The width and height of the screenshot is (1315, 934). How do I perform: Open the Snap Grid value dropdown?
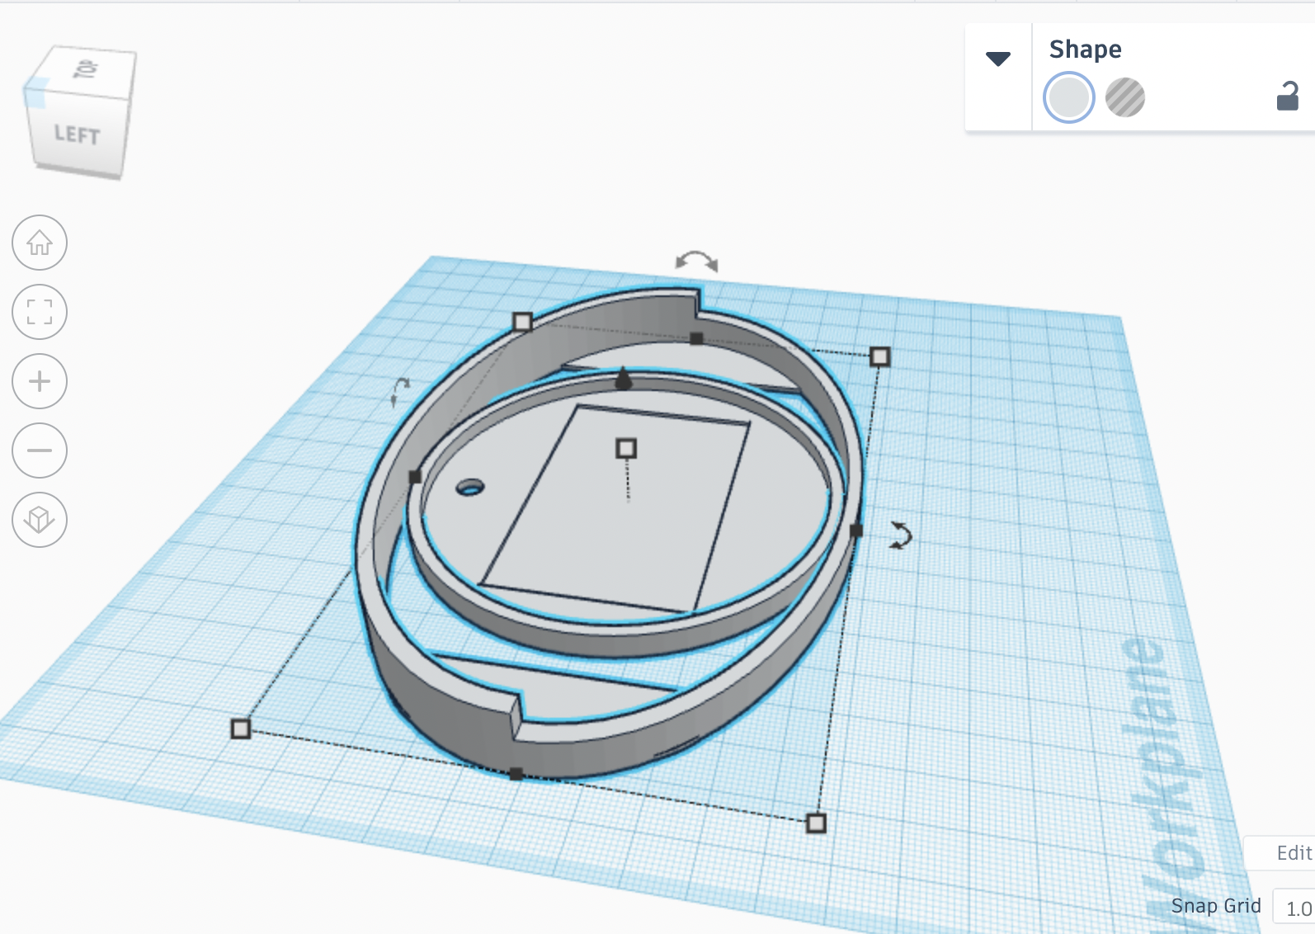pyautogui.click(x=1295, y=908)
